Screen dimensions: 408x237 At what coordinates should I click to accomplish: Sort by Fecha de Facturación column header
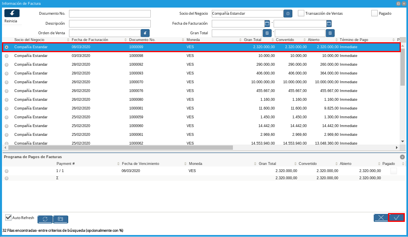point(90,40)
